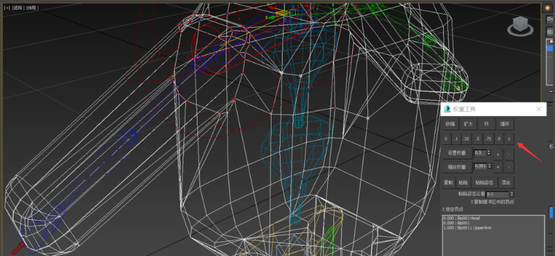This screenshot has height=256, width=555.
Task: Open the 透视 perspective view menu
Action: [17, 8]
